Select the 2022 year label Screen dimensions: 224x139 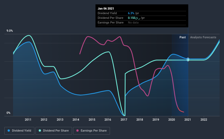pyautogui.click(x=204, y=120)
